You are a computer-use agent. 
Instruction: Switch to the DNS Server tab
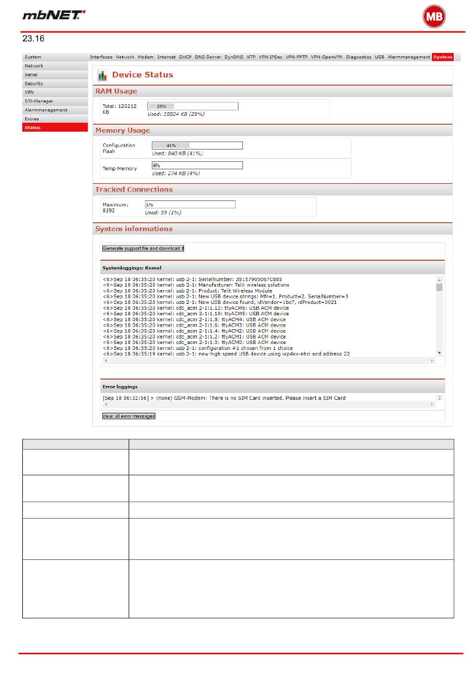click(x=208, y=57)
